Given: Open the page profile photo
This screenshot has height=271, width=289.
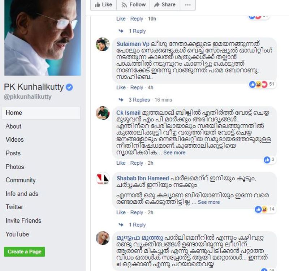Looking at the screenshot, I should 42,38.
